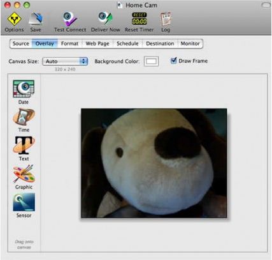Open the Options toolbar icon
The height and width of the screenshot is (260, 272).
point(14,19)
